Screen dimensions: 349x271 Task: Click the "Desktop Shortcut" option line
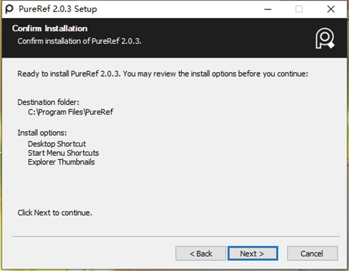click(x=57, y=143)
